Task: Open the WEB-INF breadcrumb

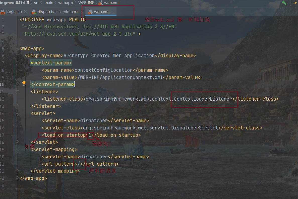Action: tap(86, 3)
